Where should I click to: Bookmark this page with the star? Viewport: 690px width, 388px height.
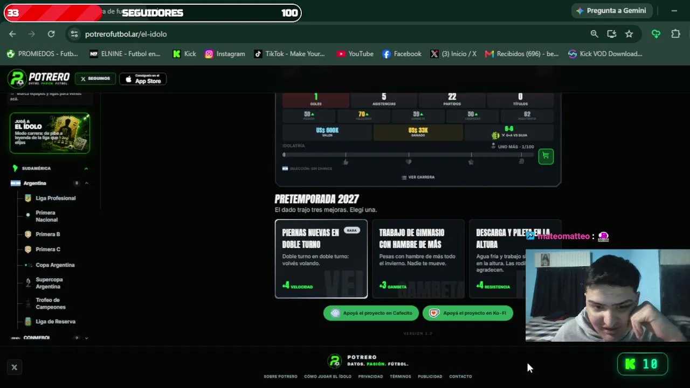(629, 34)
